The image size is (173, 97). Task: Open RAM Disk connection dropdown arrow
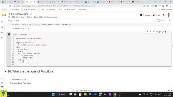pos(165,21)
